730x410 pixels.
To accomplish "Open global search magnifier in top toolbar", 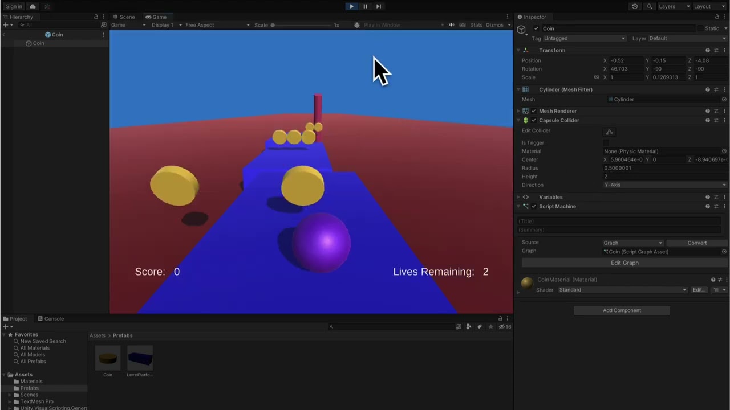I will pyautogui.click(x=650, y=6).
